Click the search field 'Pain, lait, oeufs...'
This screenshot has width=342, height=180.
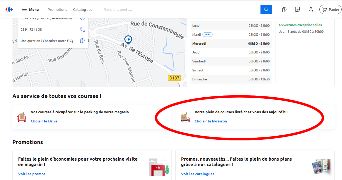(x=180, y=10)
